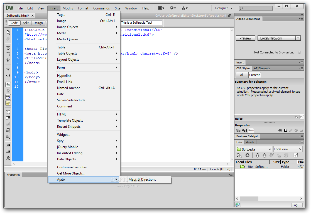
Task: Open Site management dropdown icon
Action: (185, 8)
